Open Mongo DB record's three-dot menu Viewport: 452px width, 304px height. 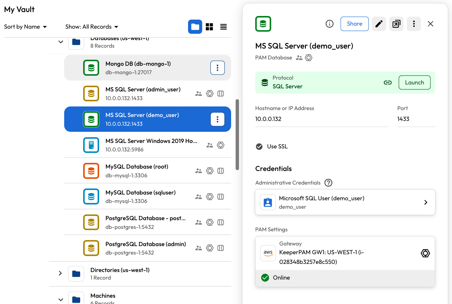coord(217,68)
